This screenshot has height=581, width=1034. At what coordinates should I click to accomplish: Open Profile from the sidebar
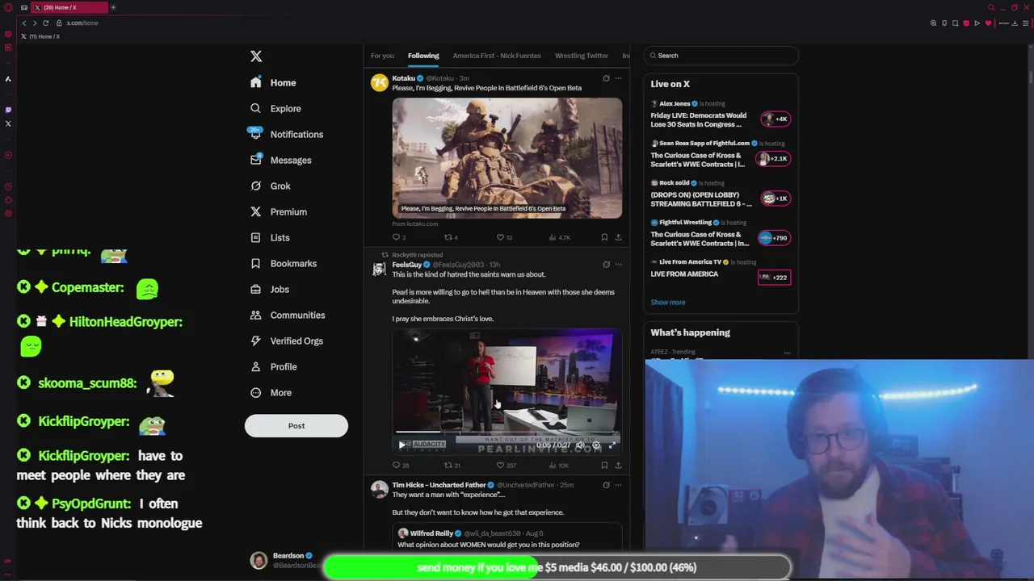(x=274, y=366)
